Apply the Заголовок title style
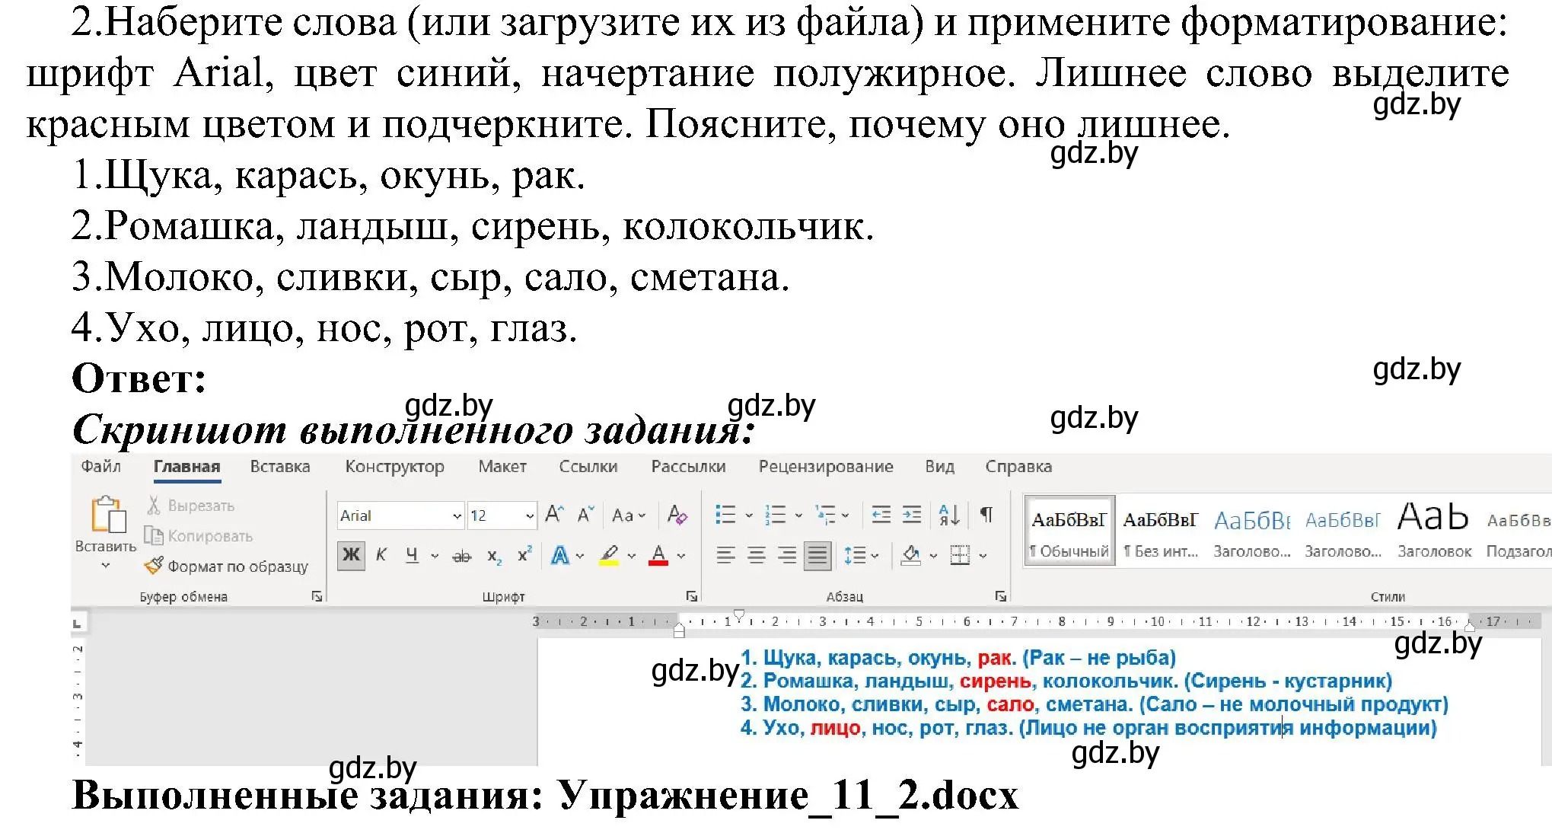The width and height of the screenshot is (1552, 833). 1434,530
